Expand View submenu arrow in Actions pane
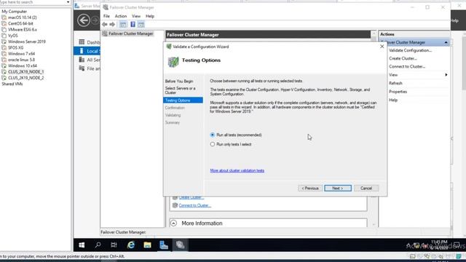 tap(446, 75)
